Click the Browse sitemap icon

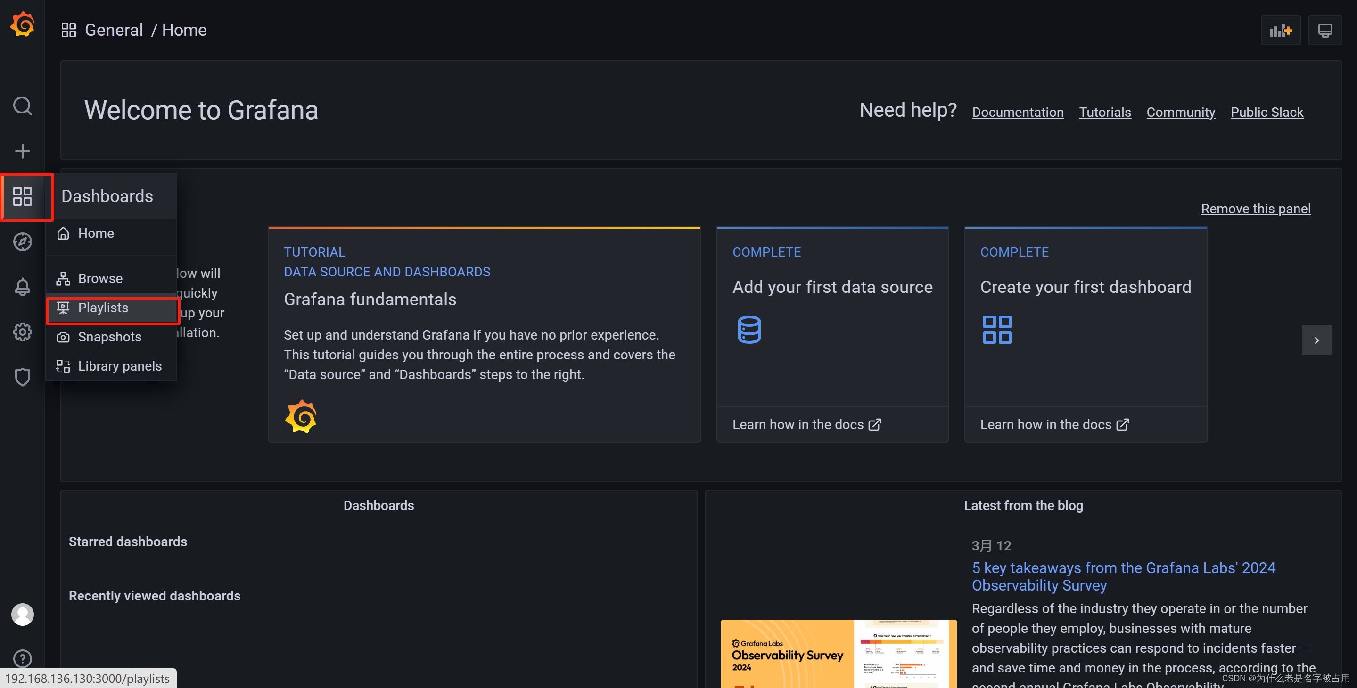(x=63, y=278)
